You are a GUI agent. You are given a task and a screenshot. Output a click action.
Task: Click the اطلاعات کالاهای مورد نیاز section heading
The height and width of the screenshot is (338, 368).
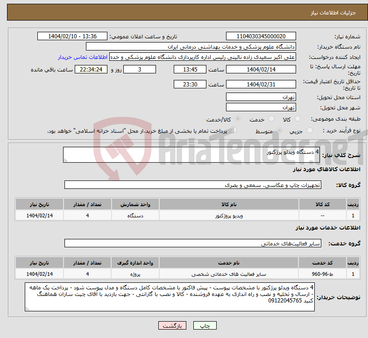coord(326,169)
